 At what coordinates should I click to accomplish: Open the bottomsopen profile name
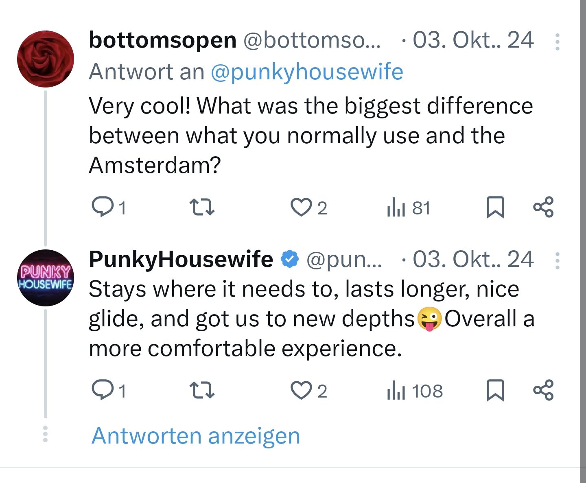point(162,40)
